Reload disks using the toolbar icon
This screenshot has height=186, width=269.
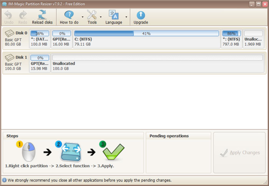click(x=42, y=15)
